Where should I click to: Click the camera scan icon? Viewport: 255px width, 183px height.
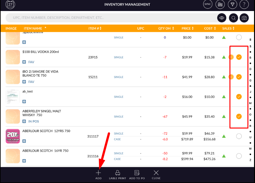coord(244,18)
